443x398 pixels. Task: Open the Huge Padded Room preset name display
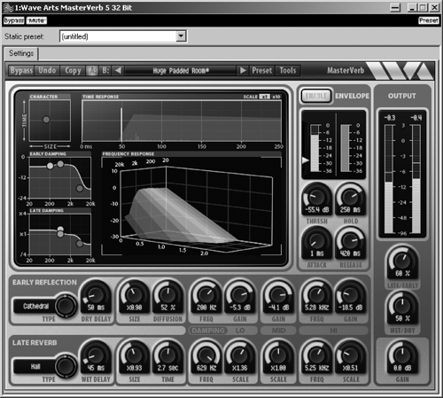coord(181,71)
